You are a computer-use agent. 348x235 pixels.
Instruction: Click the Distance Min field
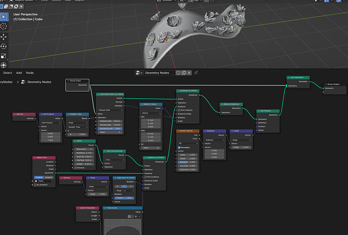(x=110, y=121)
